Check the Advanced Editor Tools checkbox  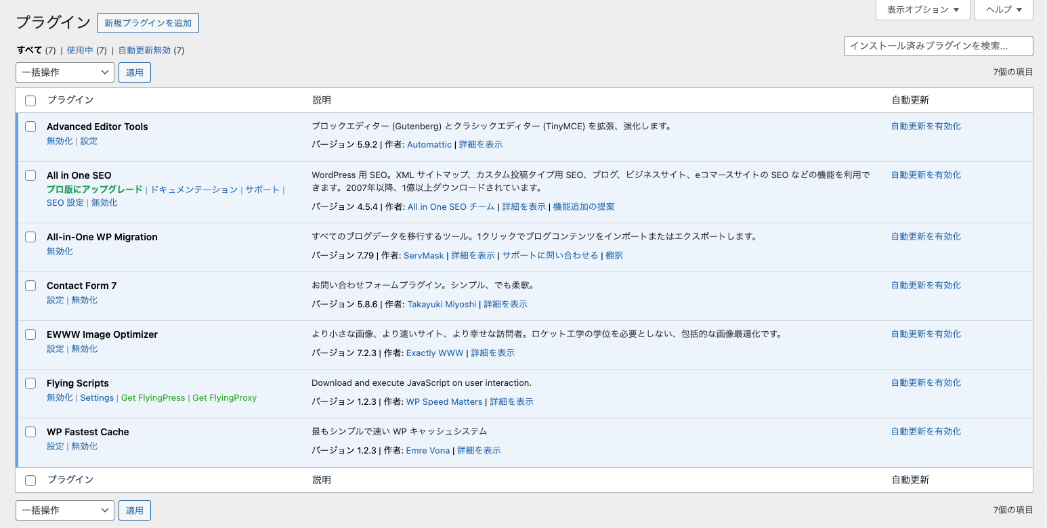30,126
